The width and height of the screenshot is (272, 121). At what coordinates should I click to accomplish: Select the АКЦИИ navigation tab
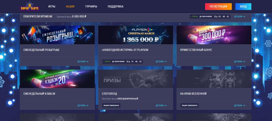click(x=70, y=6)
